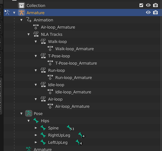Viewport: 162px width, 151px height.
Task: Select the Hips bone label
Action: (45, 121)
